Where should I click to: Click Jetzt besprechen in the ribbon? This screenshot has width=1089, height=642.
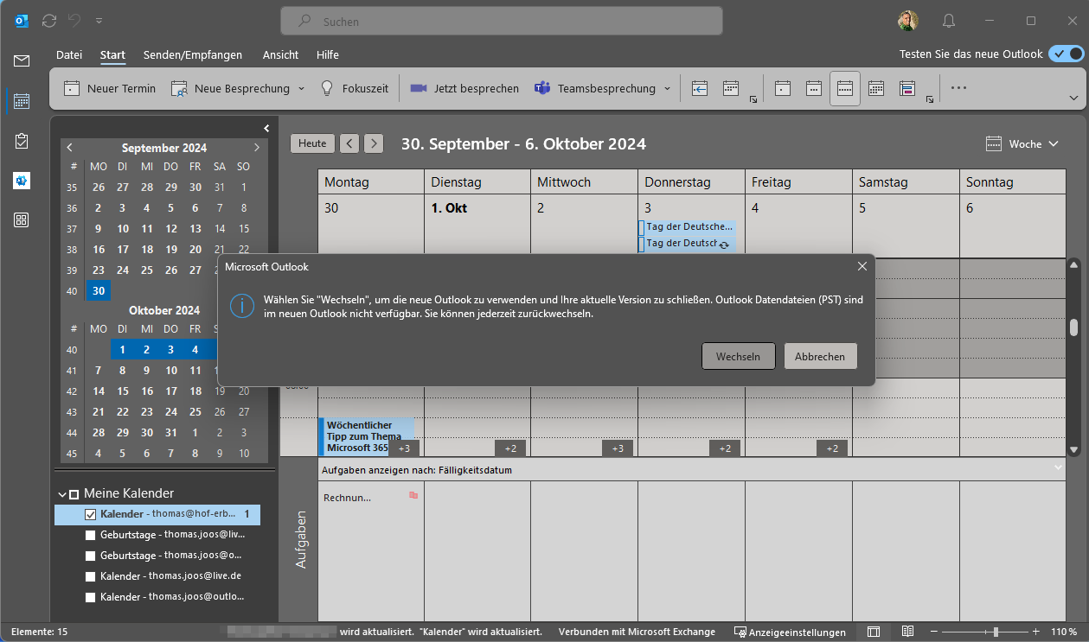(464, 88)
